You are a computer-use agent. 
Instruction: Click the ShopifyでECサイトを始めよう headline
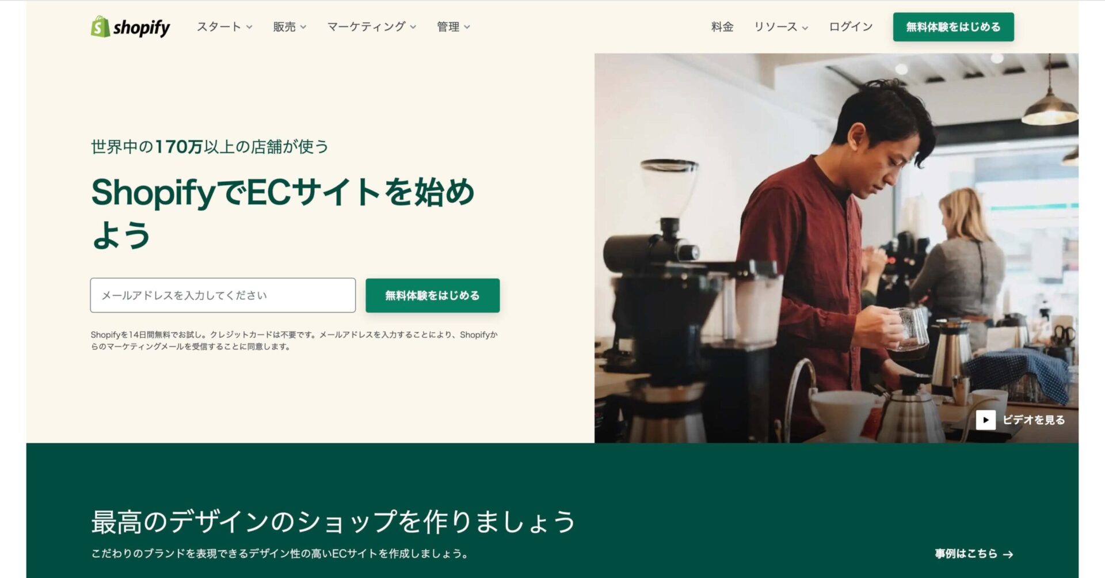283,213
